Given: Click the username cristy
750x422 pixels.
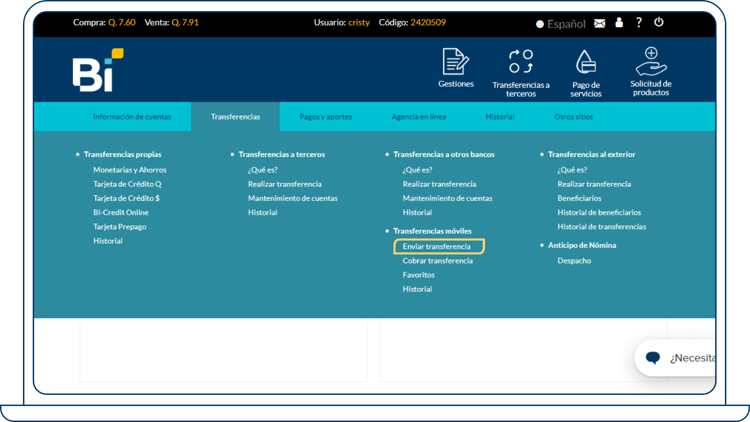Looking at the screenshot, I should click(x=359, y=23).
